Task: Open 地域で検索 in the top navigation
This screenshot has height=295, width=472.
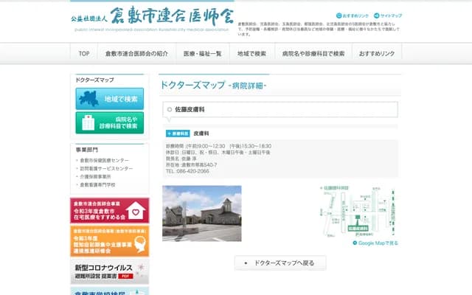Action: click(x=252, y=54)
